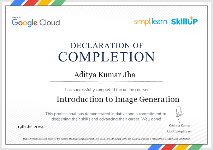
Task: Click the "This professional has demonstrated initiative" line
Action: pyautogui.click(x=106, y=114)
